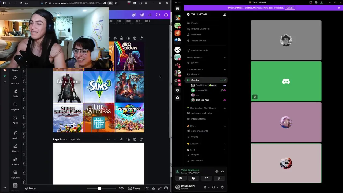Viewport: 343px width, 193px height.
Task: Collapse New Members Start Here category
Action: pyautogui.click(x=201, y=108)
